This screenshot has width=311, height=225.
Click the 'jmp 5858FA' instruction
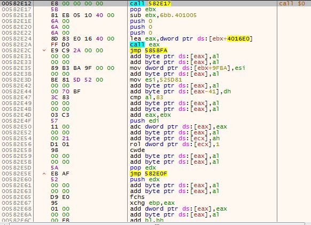tap(149, 51)
